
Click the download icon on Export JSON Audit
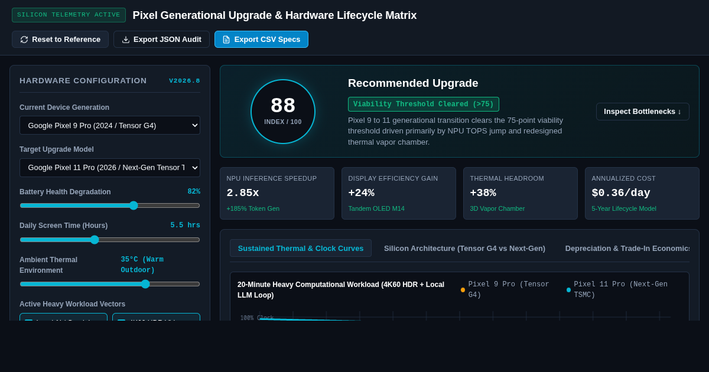[x=126, y=40]
